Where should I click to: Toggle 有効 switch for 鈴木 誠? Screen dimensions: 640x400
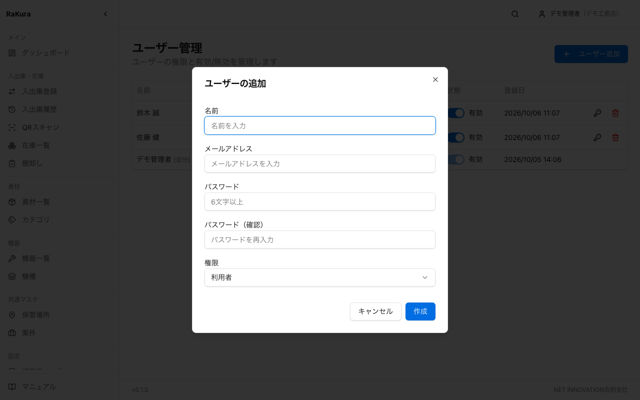pyautogui.click(x=456, y=113)
